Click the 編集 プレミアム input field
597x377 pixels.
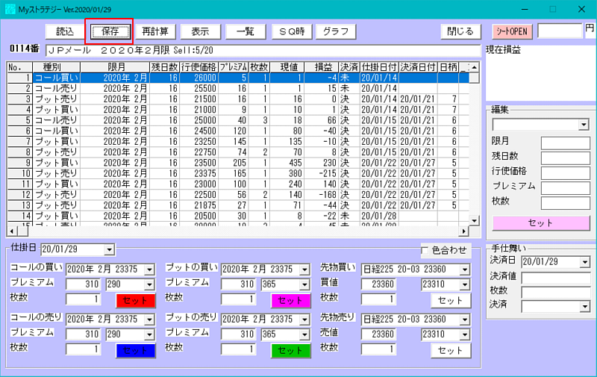pos(566,188)
